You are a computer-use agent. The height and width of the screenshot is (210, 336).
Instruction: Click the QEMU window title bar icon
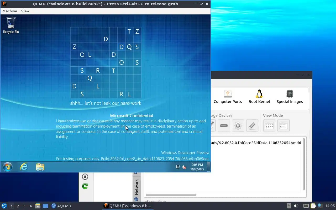[4, 4]
